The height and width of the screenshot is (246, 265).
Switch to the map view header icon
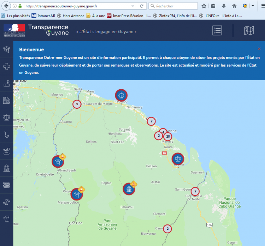(x=249, y=31)
